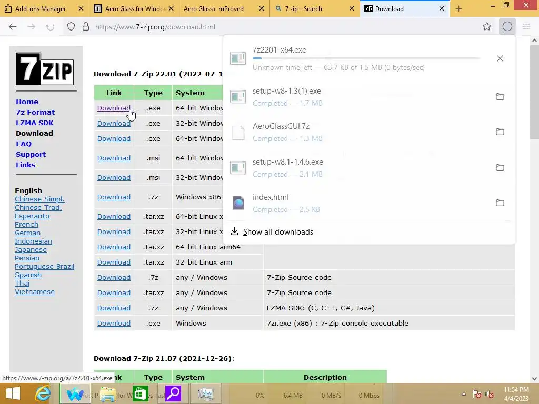Open Firefox hamburger application menu
Viewport: 539px width, 404px height.
(526, 26)
